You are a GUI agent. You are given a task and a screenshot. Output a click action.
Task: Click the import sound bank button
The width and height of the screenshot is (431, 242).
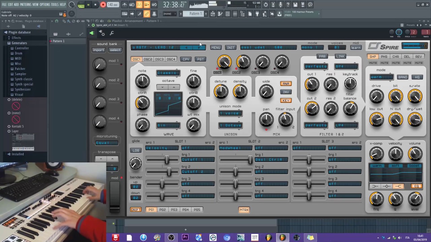click(x=99, y=50)
